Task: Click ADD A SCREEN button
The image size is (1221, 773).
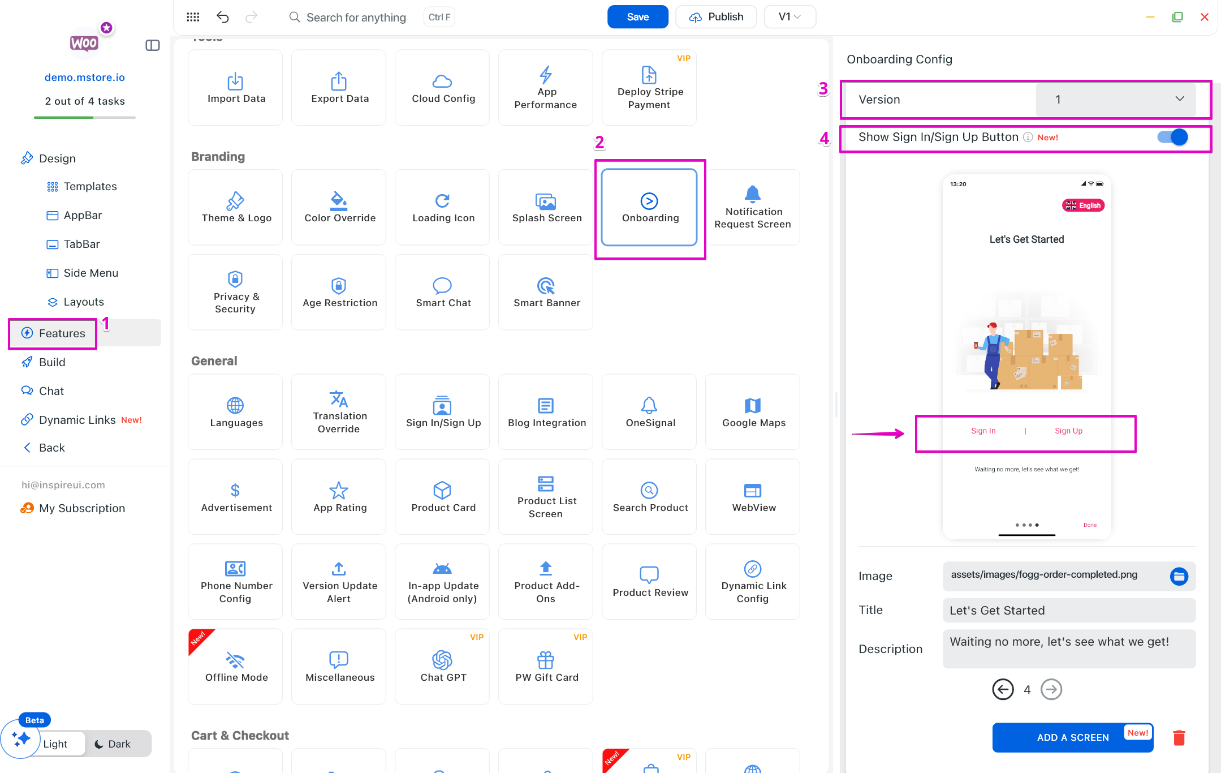Action: pyautogui.click(x=1072, y=737)
